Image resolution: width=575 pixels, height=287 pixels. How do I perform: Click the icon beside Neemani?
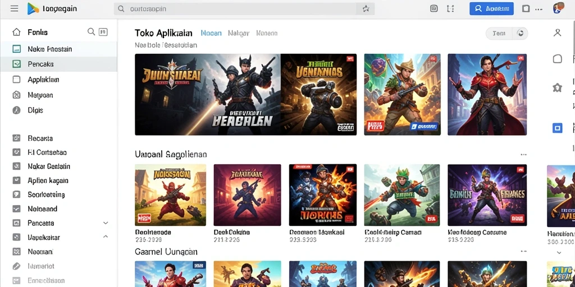click(16, 252)
